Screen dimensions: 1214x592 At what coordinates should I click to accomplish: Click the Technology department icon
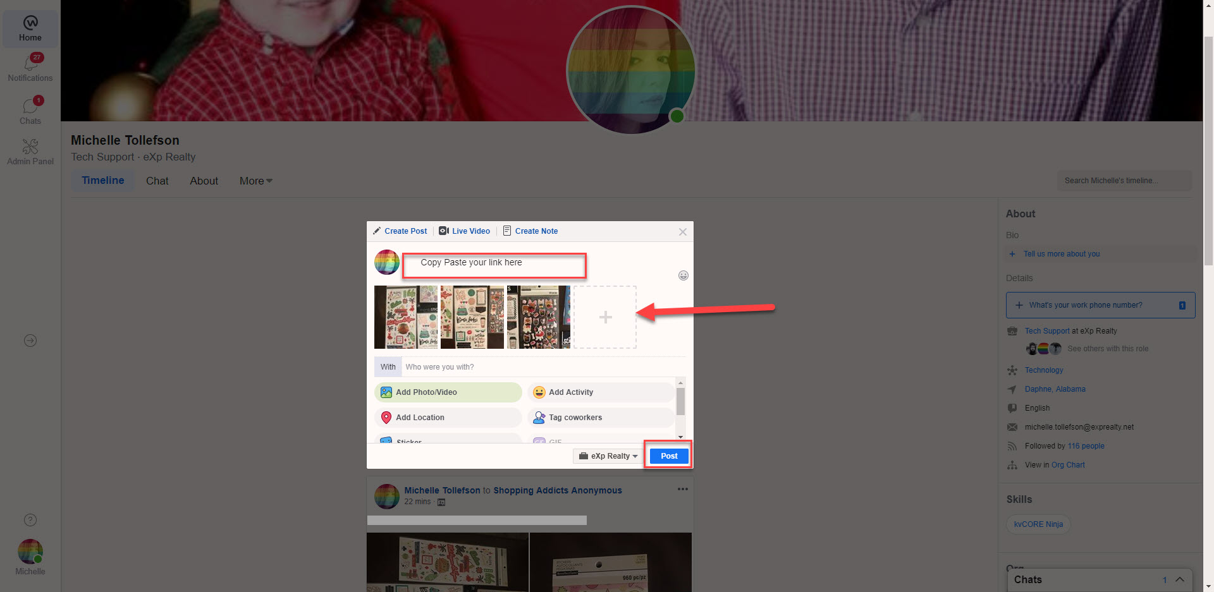(x=1012, y=370)
